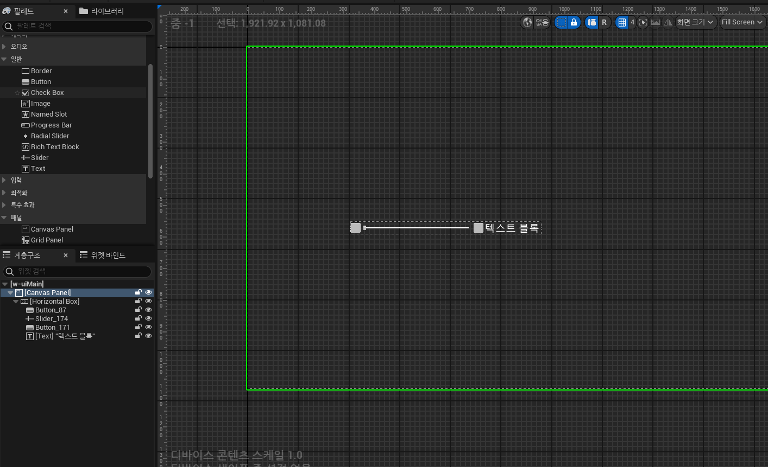768x467 pixels.
Task: Select the Rich Text Block widget icon
Action: click(x=25, y=147)
